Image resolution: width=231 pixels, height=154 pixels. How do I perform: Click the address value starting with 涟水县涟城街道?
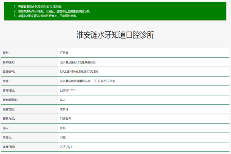click(x=88, y=81)
